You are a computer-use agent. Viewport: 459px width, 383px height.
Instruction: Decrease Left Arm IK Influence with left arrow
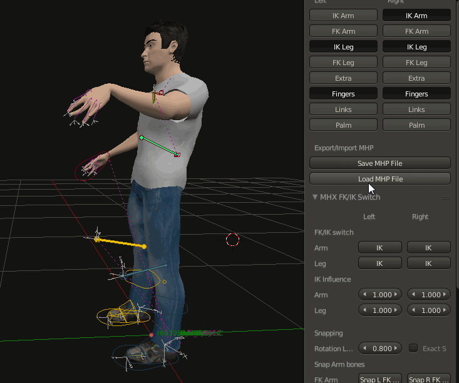[364, 294]
